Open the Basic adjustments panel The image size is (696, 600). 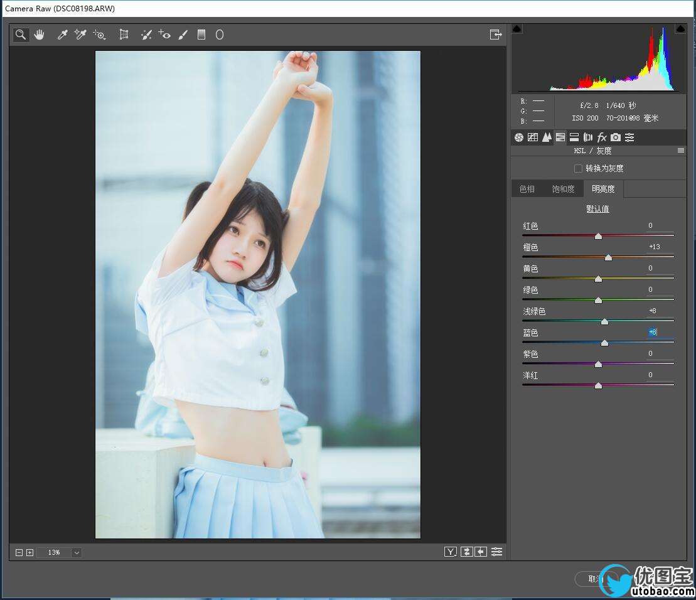(x=519, y=137)
